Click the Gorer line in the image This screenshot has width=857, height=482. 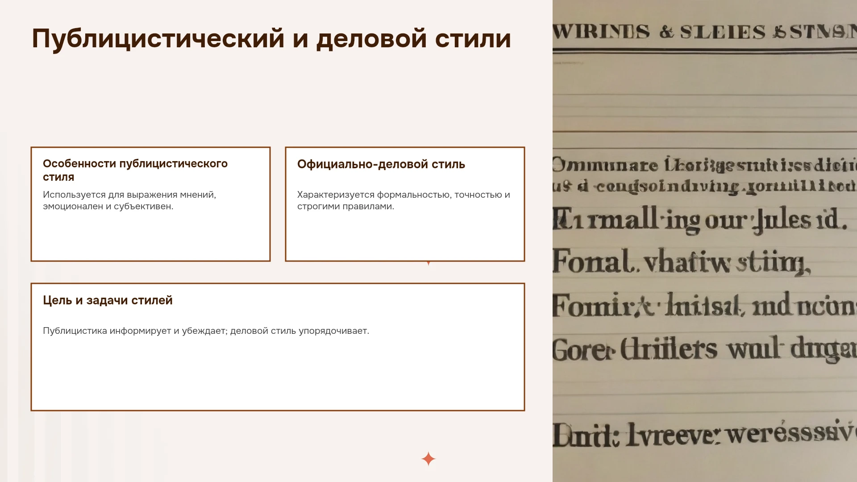[705, 349]
